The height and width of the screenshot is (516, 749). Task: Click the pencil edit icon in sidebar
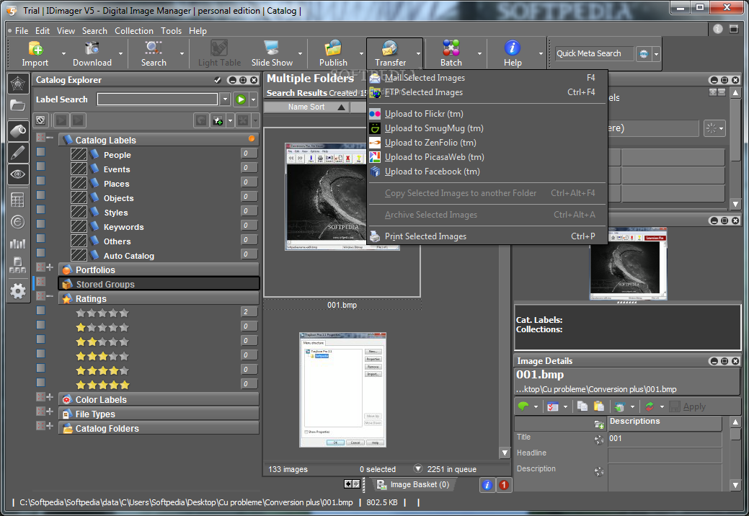point(18,153)
